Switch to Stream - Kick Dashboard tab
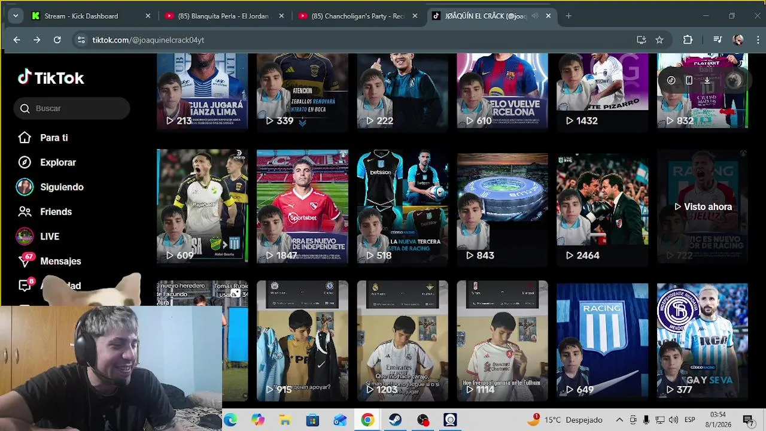 click(x=90, y=16)
